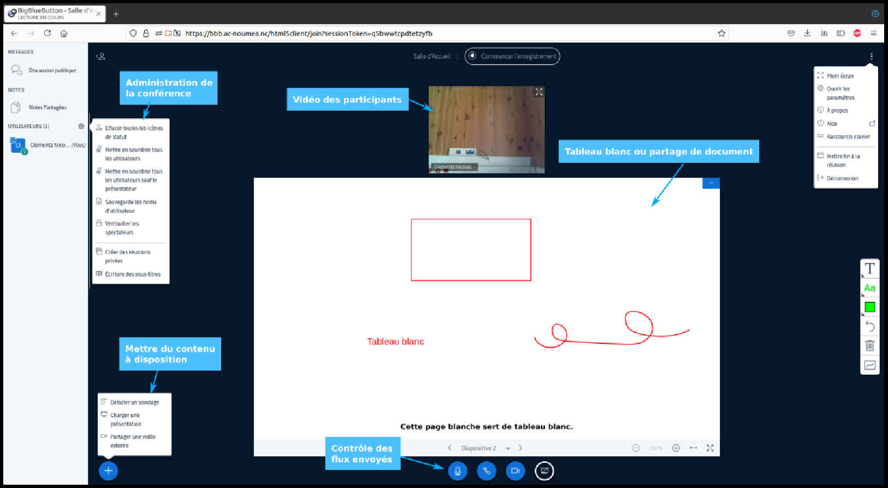Open Notes Partagées panel
Image resolution: width=888 pixels, height=488 pixels.
point(48,107)
